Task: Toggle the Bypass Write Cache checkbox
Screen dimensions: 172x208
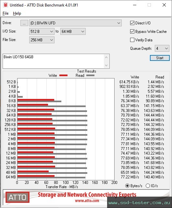Action: pos(132,32)
